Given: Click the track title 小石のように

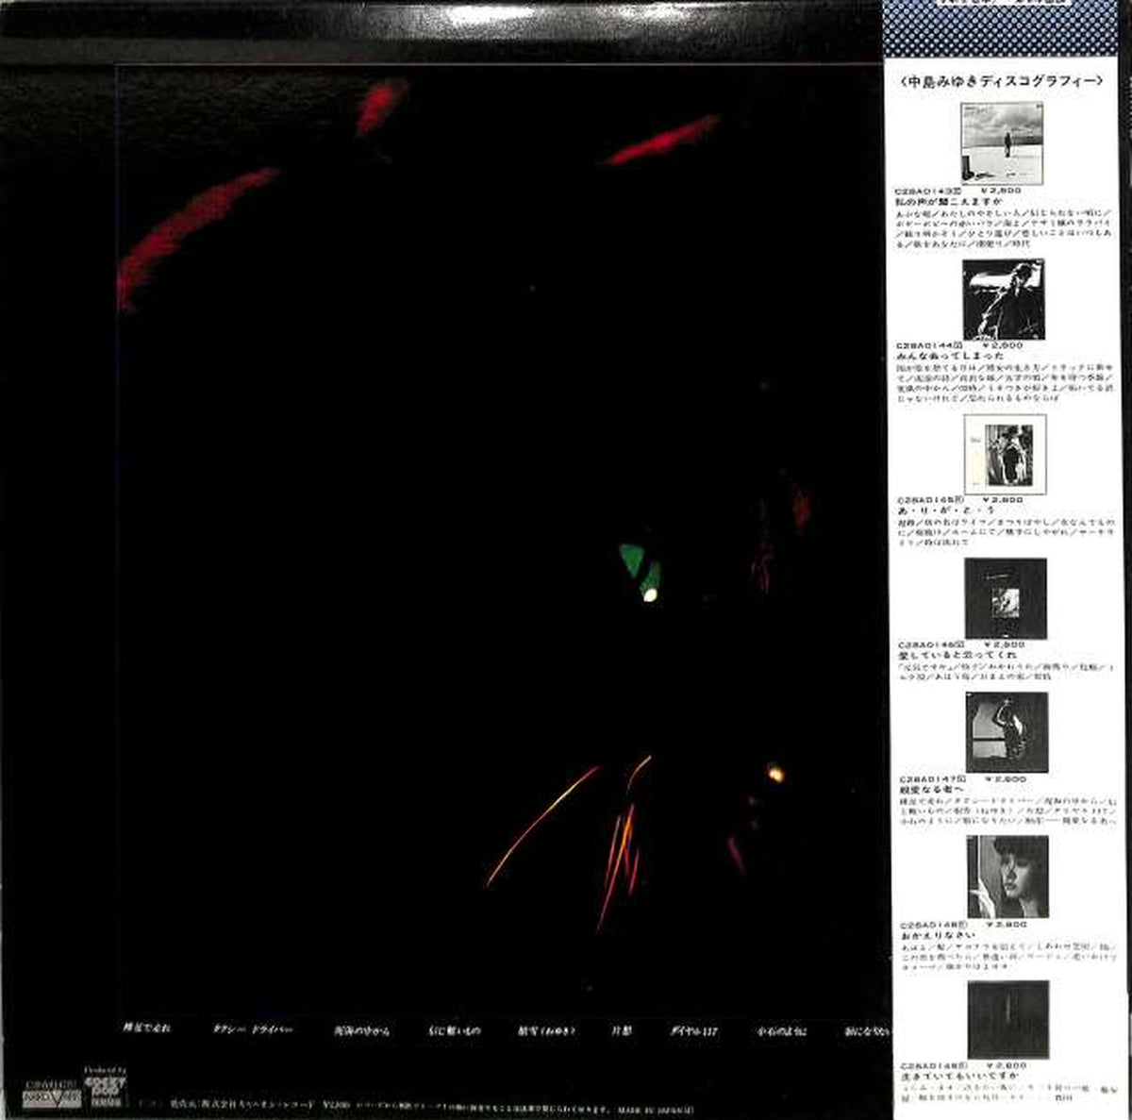Looking at the screenshot, I should pos(780,1029).
